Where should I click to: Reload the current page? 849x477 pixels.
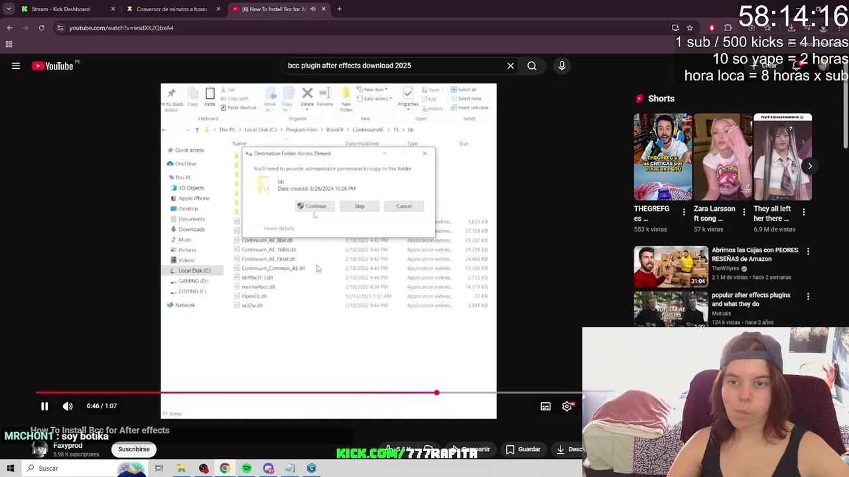point(41,28)
